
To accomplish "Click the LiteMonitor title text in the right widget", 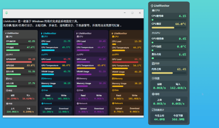I will [x=162, y=6].
